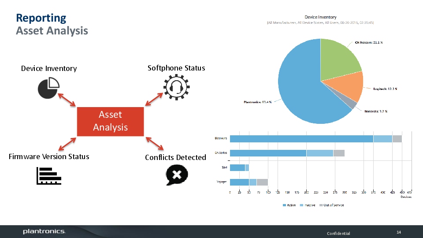Screen dimensions: 423x238
Task: Click the Motorola 3.2 % label
Action: pyautogui.click(x=376, y=111)
